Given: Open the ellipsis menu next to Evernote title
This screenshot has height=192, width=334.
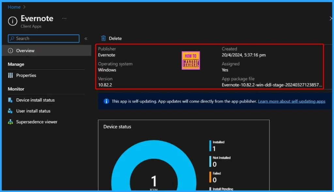Looking at the screenshot, I should pos(64,19).
